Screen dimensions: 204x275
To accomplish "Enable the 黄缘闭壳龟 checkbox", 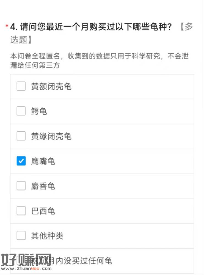I will tap(21, 136).
